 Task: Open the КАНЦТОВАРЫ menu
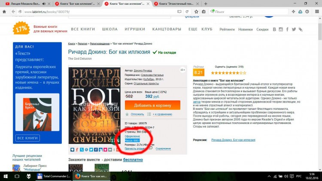(x=167, y=29)
